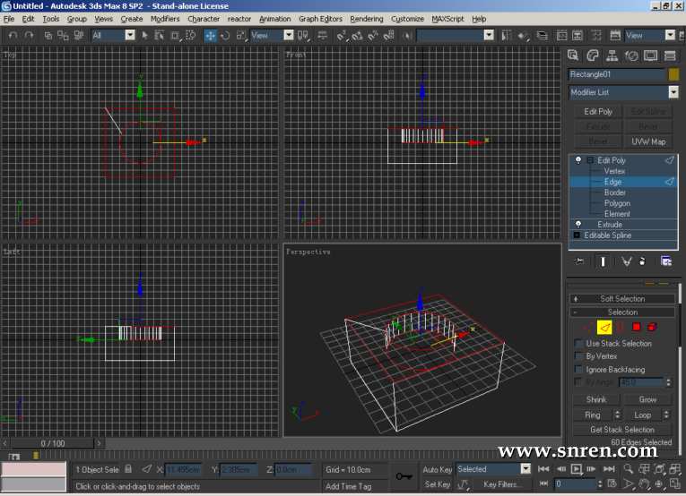
Task: Click Maximize Viewport toggle icon
Action: (x=674, y=483)
